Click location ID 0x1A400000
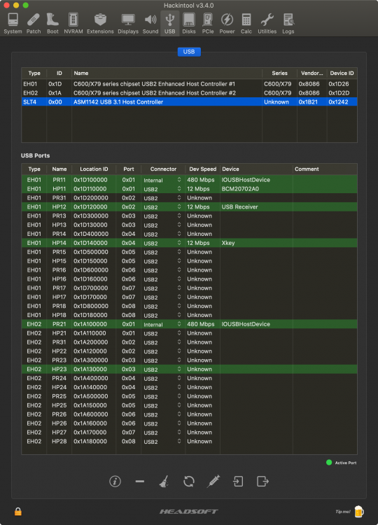This screenshot has width=378, height=525. (91, 378)
